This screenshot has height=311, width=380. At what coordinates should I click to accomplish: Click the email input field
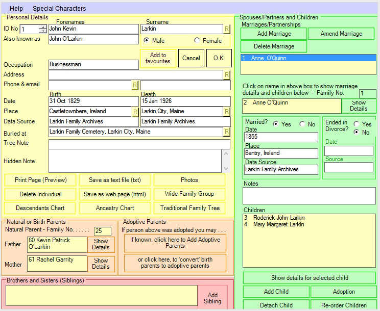pyautogui.click(x=185, y=85)
